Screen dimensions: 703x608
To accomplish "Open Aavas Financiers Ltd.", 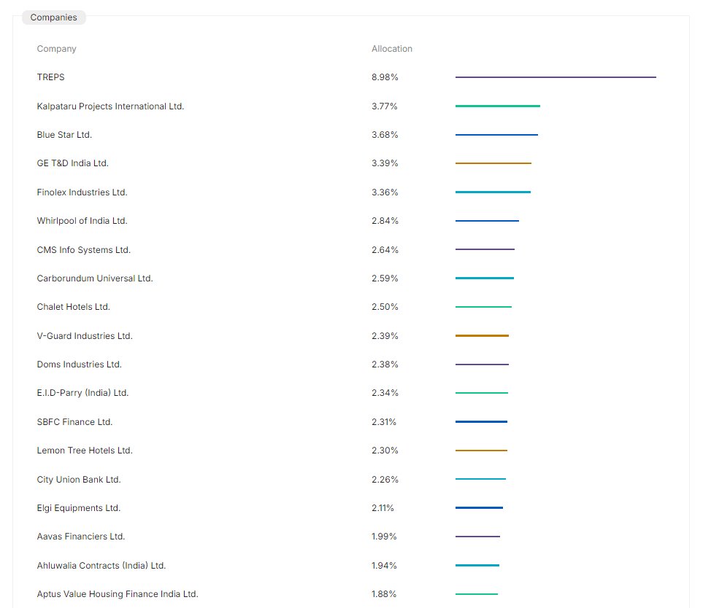I will click(81, 537).
